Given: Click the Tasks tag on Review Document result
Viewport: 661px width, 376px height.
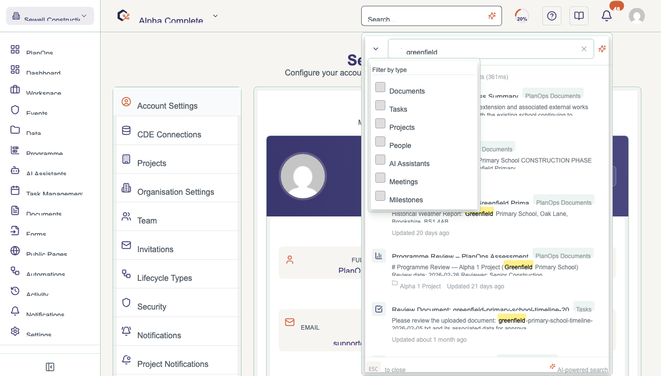Looking at the screenshot, I should pos(584,307).
